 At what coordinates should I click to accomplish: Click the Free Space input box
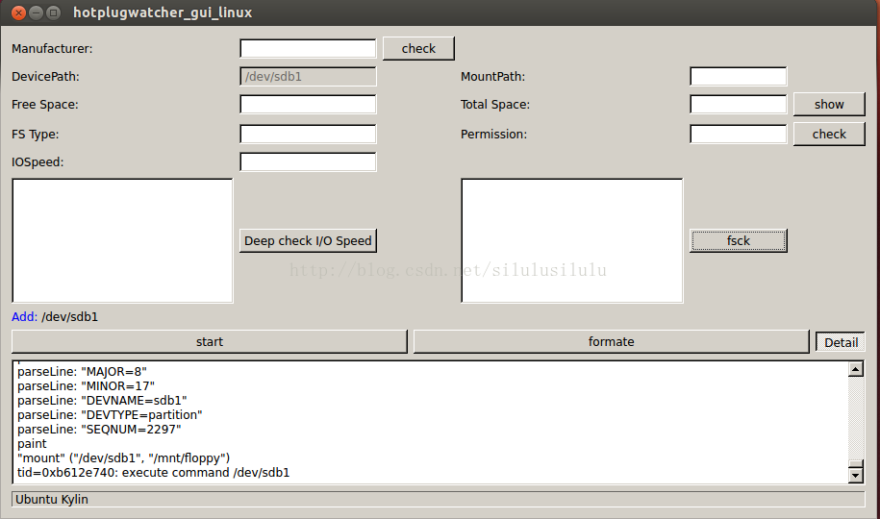(308, 105)
